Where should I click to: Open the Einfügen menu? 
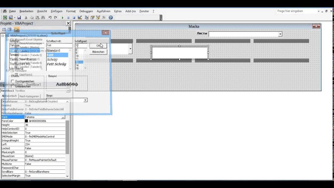pos(57,11)
